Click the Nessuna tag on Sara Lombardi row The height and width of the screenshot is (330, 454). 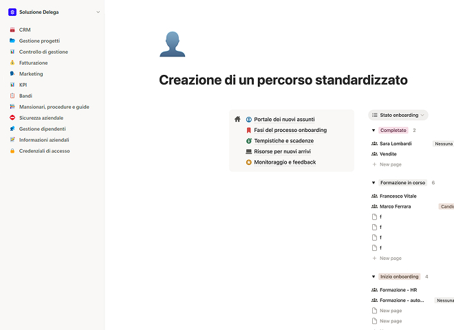(443, 144)
